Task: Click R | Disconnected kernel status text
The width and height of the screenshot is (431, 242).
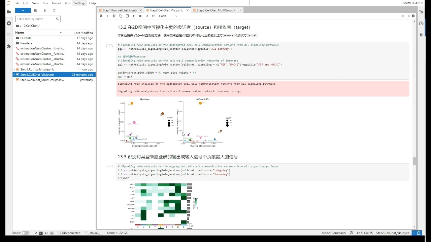Action: pos(69,233)
